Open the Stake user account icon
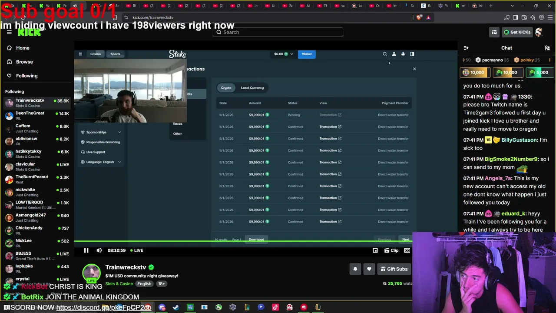 point(394,54)
